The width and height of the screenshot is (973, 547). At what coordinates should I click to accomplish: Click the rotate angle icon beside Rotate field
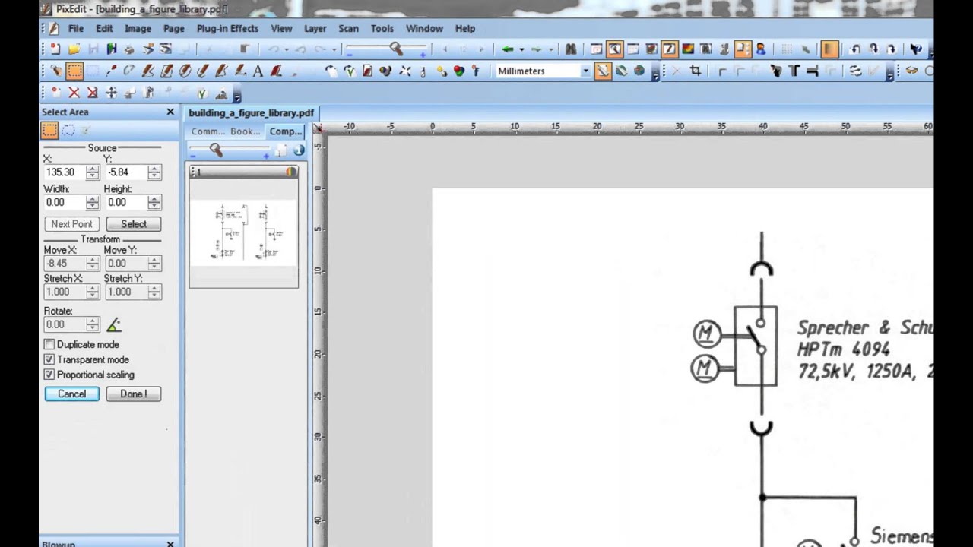coord(114,324)
